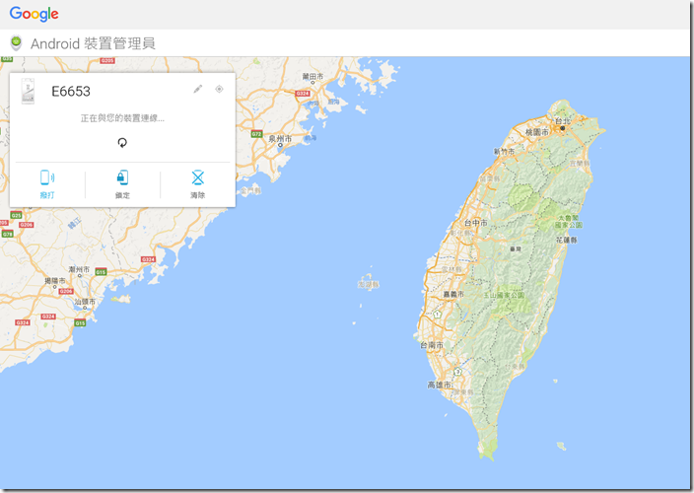
Task: Click the 苗栗縣 map label
Action: click(x=489, y=179)
